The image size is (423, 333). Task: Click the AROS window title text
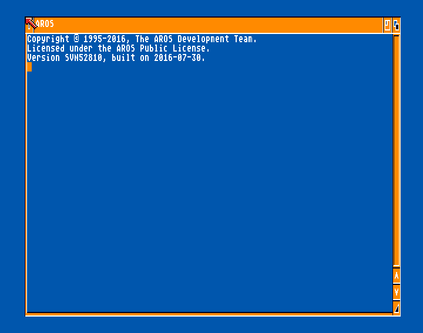[45, 23]
